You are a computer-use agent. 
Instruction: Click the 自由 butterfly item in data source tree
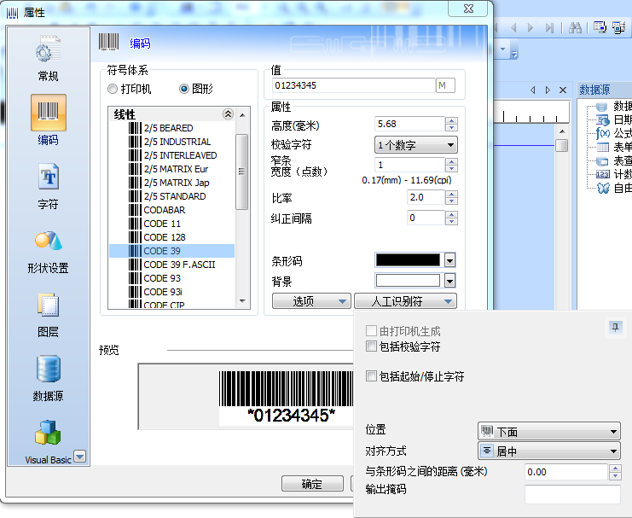click(x=613, y=188)
